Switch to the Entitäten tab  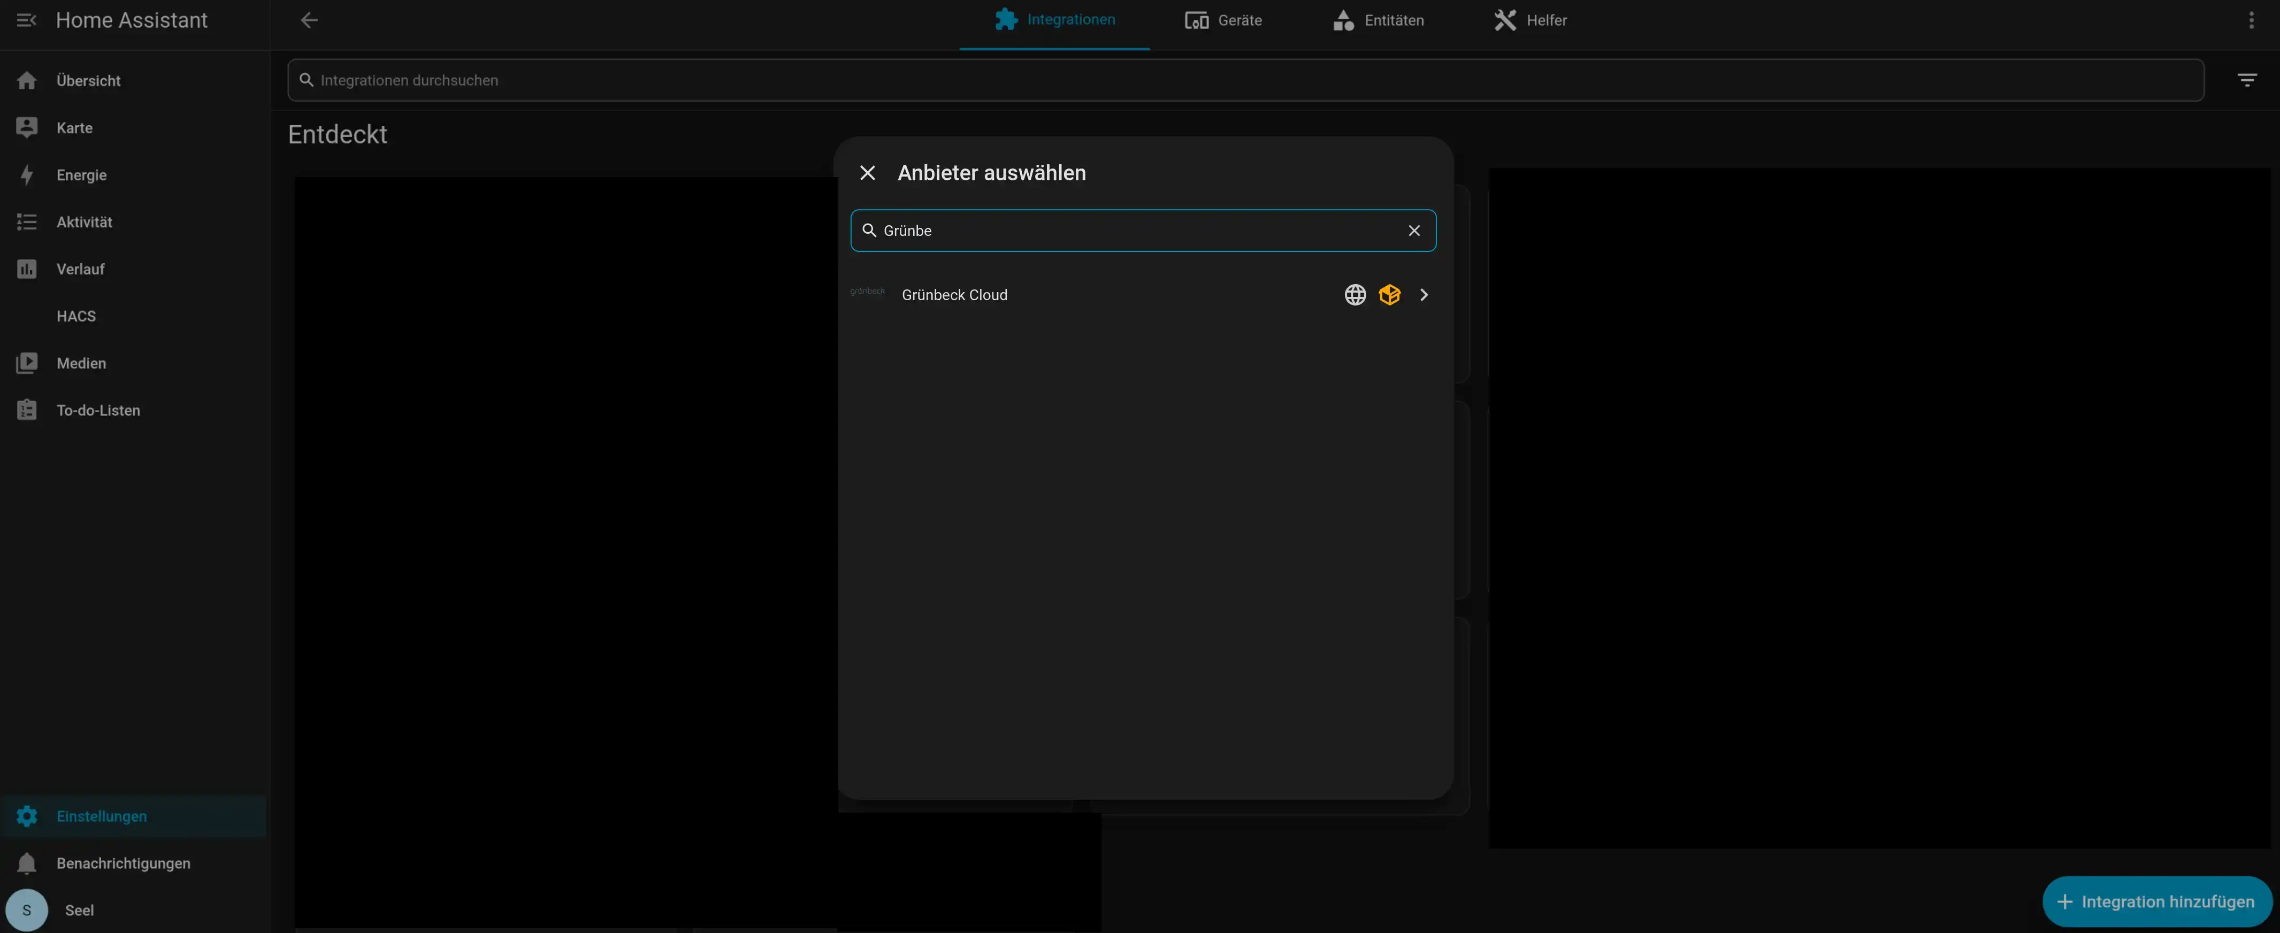click(x=1378, y=20)
